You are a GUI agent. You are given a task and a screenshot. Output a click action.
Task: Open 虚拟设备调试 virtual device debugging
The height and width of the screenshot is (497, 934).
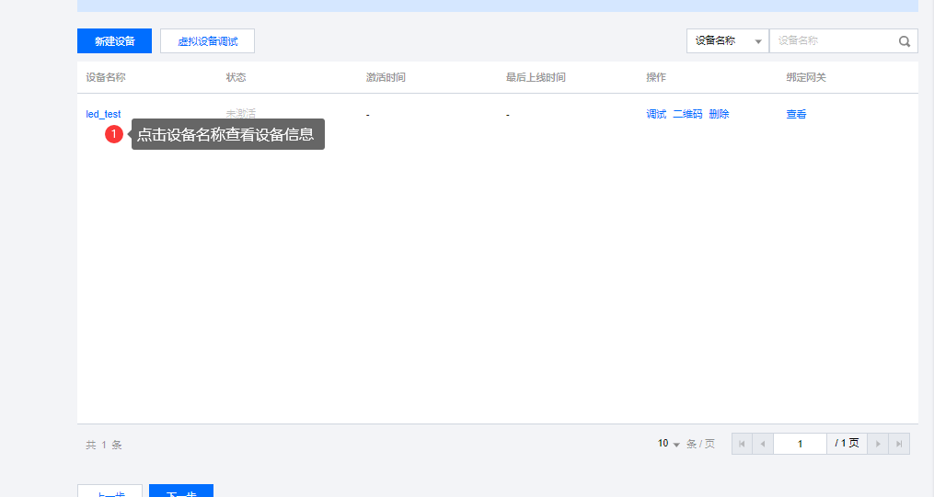pos(207,41)
